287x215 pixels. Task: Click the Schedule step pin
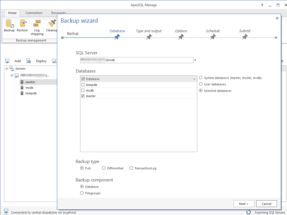coord(213,37)
